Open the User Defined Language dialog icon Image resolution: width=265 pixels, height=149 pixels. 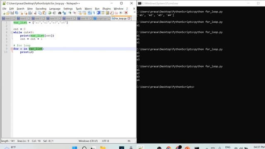tap(103, 13)
